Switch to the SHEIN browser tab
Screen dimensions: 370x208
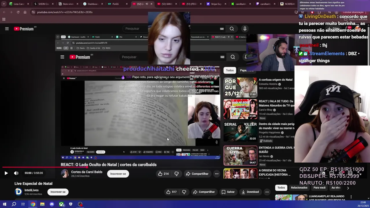pyautogui.click(x=44, y=4)
